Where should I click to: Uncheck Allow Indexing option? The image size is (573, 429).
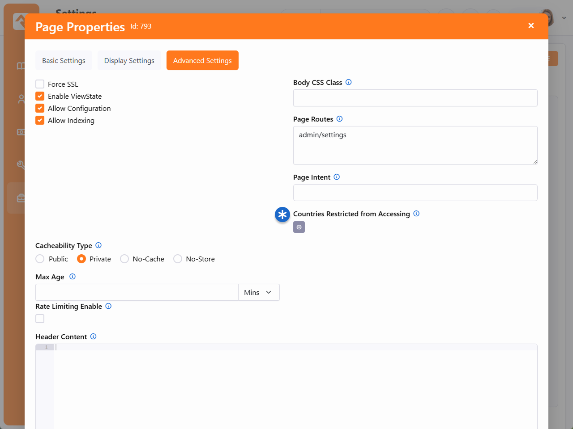coord(40,120)
